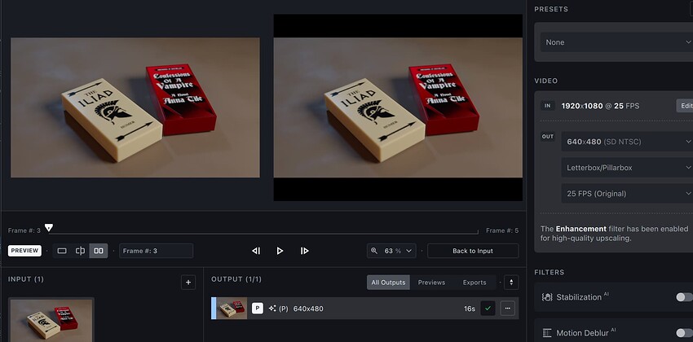Click the sparkle enhancement icon in output row
This screenshot has width=693, height=342.
(x=272, y=309)
